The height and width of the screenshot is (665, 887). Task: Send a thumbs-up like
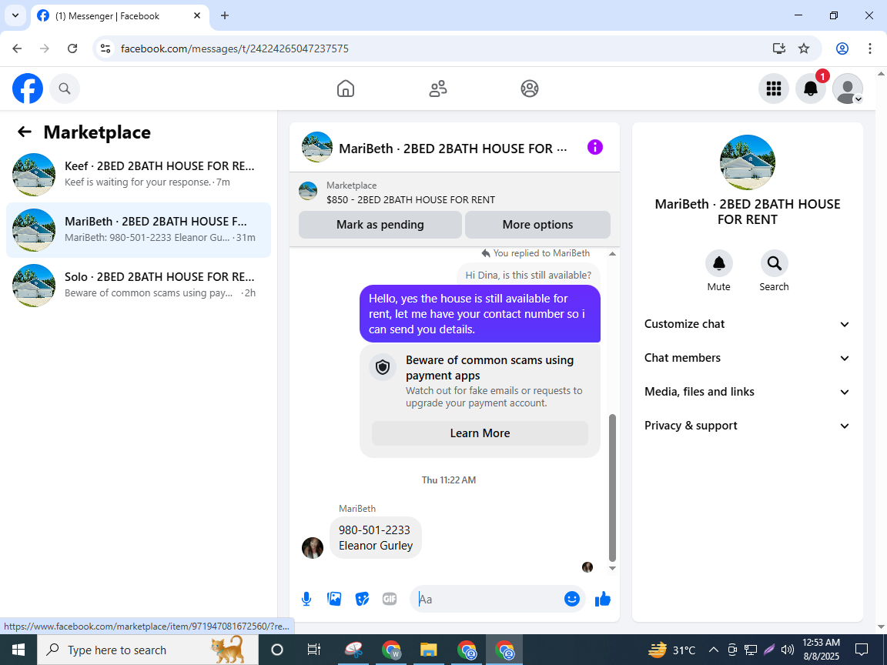(x=603, y=599)
